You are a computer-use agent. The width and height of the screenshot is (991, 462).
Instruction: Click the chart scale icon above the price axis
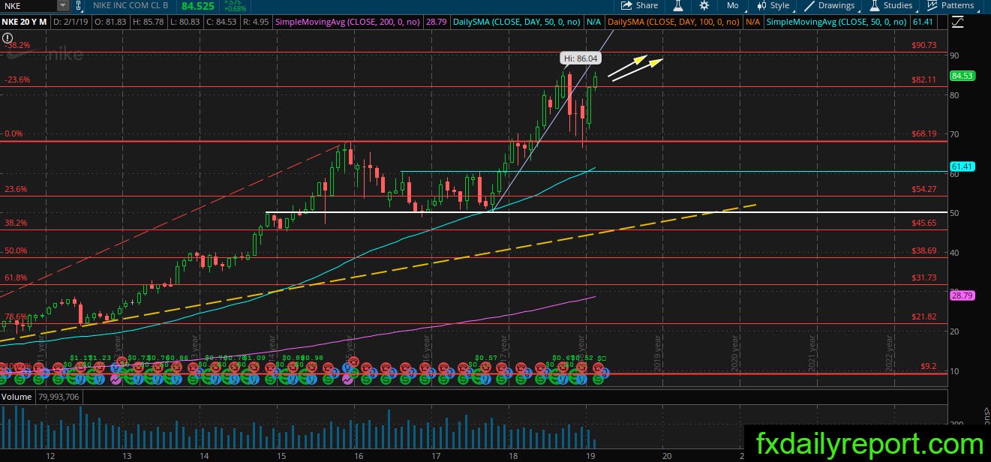click(x=956, y=22)
